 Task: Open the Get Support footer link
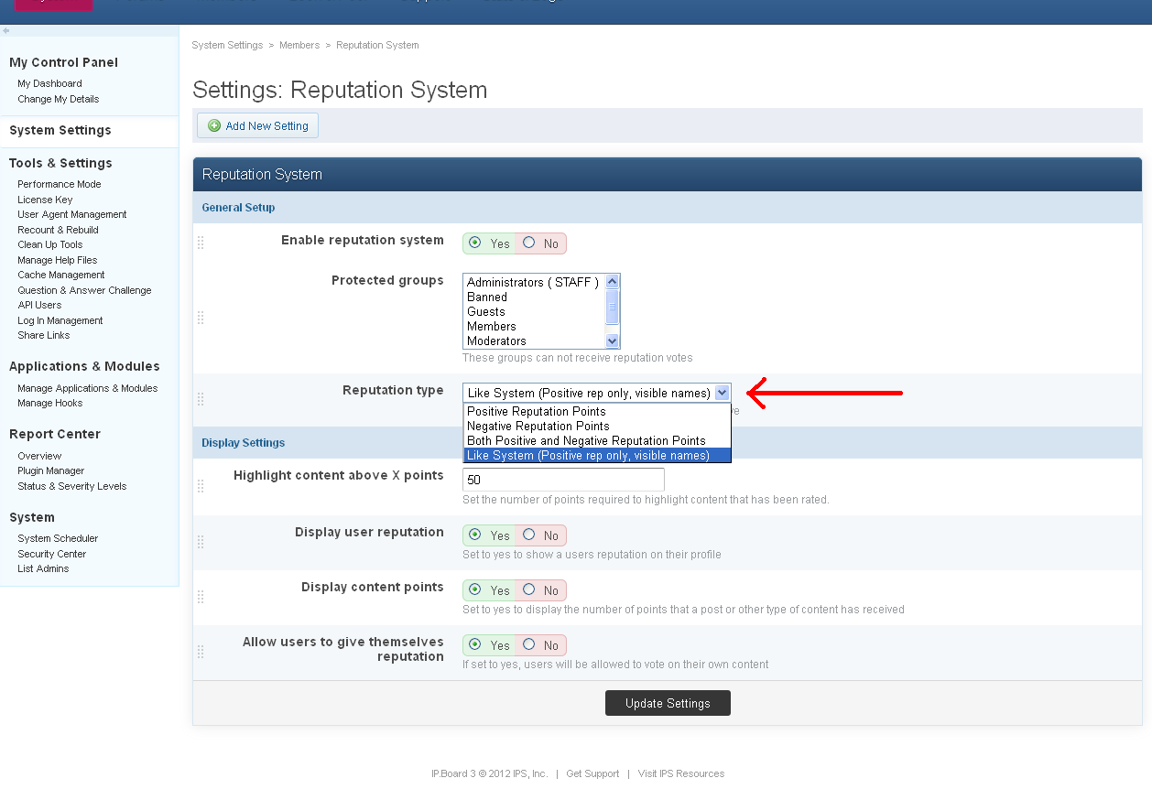tap(592, 774)
